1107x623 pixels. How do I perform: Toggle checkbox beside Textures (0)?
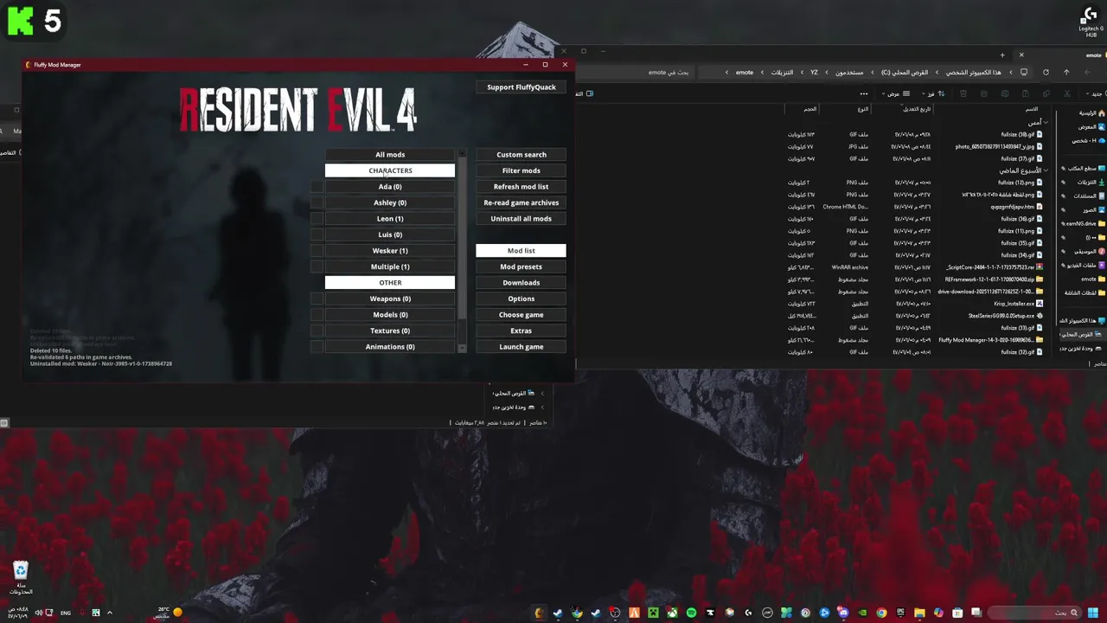[317, 331]
